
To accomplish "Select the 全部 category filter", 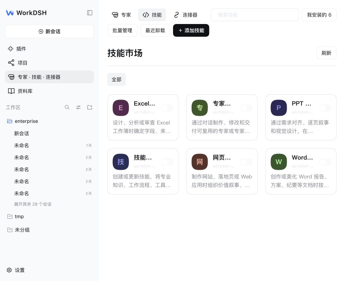I will click(x=117, y=79).
